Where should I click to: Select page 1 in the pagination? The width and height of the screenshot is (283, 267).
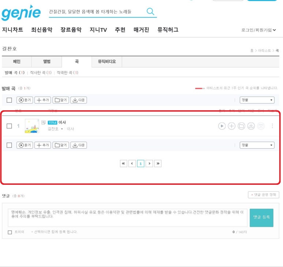[141, 164]
